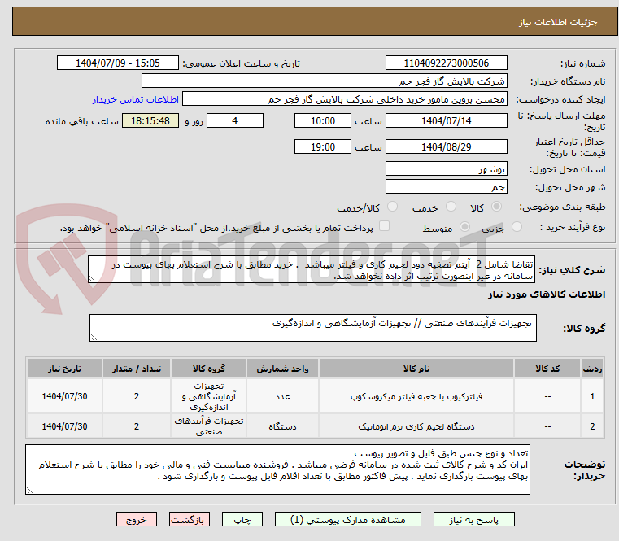Viewport: 619px width, 541px height.
Task: Click the countdown timer 18:15:48 field
Action: tap(150, 121)
